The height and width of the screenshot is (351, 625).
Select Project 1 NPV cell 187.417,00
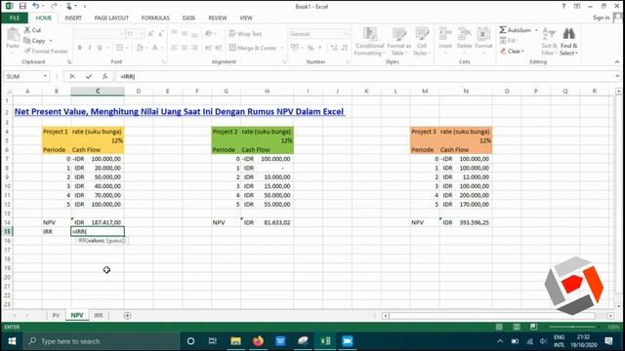tap(98, 222)
